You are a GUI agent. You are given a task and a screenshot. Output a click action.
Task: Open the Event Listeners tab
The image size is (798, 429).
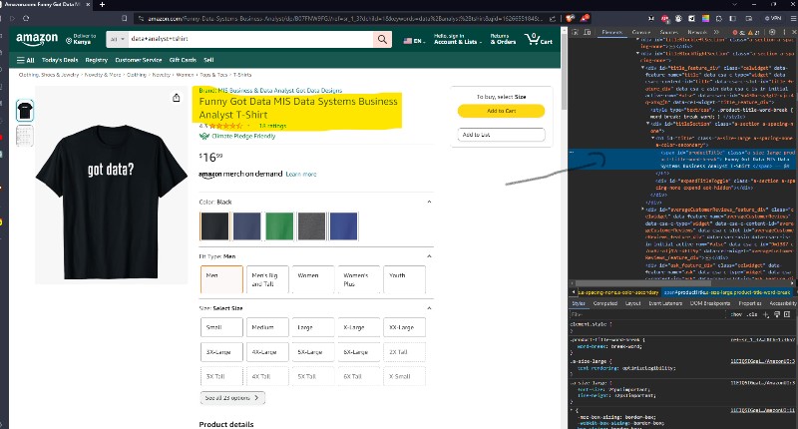tap(665, 303)
